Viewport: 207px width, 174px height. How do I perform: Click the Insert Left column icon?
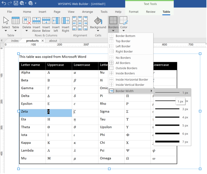pyautogui.click(x=56, y=21)
